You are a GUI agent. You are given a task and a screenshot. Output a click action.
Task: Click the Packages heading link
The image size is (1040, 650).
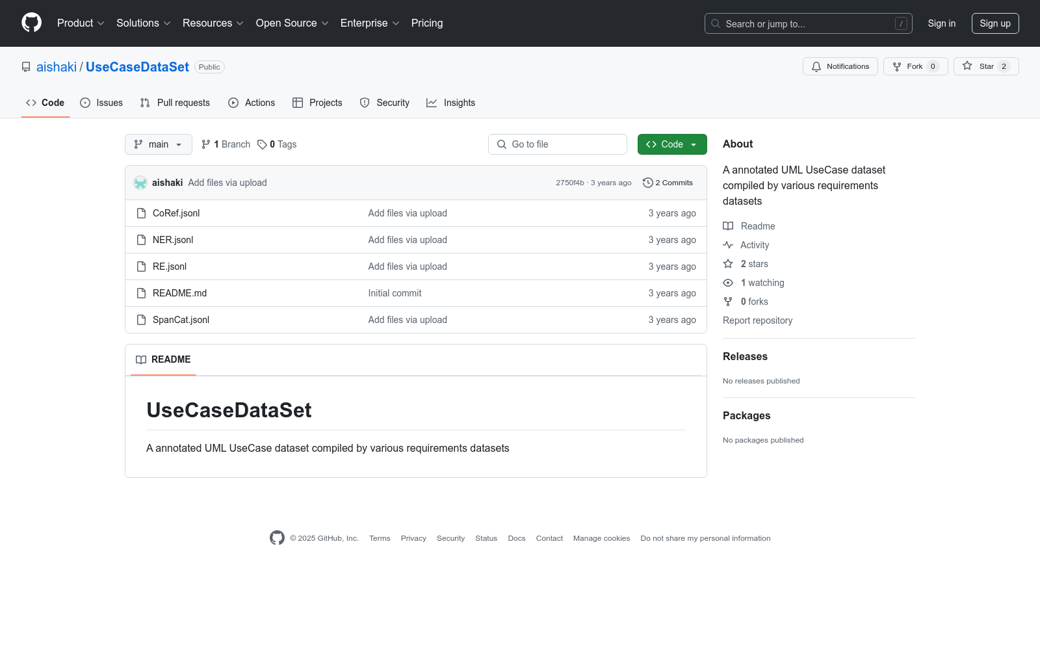[746, 415]
